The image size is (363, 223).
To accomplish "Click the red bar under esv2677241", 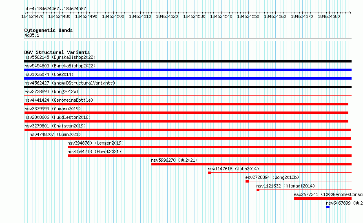I will [323, 198].
